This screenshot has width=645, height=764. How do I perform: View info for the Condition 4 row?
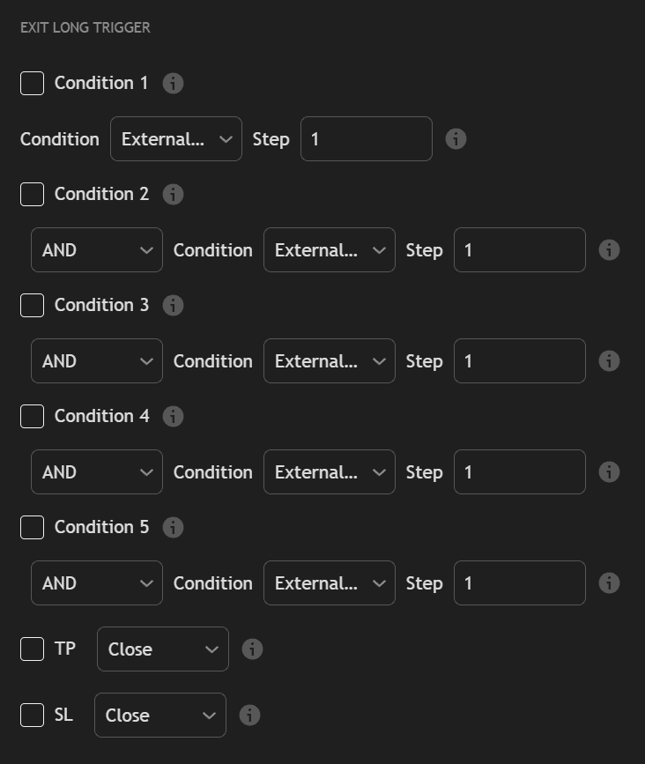click(x=174, y=416)
